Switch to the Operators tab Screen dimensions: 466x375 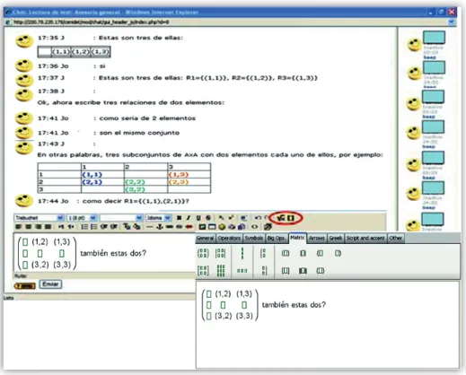point(229,239)
